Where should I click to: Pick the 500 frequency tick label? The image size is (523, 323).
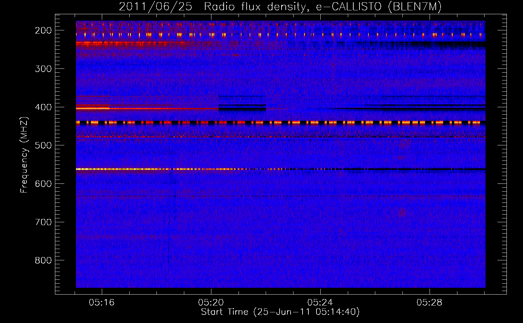pos(43,145)
